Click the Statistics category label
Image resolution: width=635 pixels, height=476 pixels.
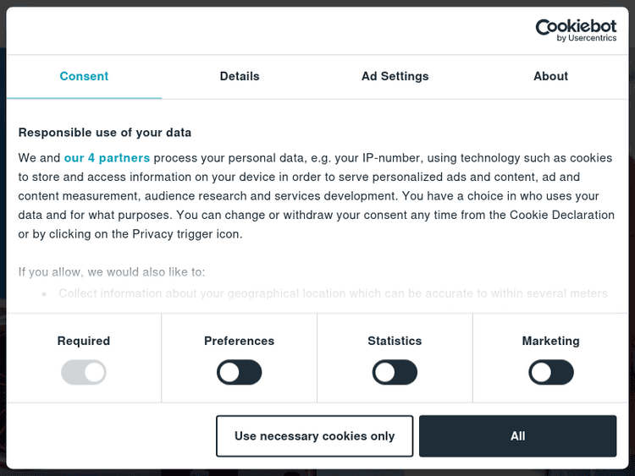[395, 341]
